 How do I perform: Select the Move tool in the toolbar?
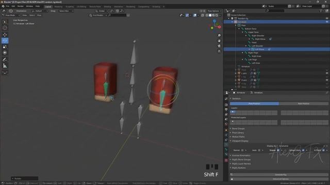pyautogui.click(x=5, y=34)
